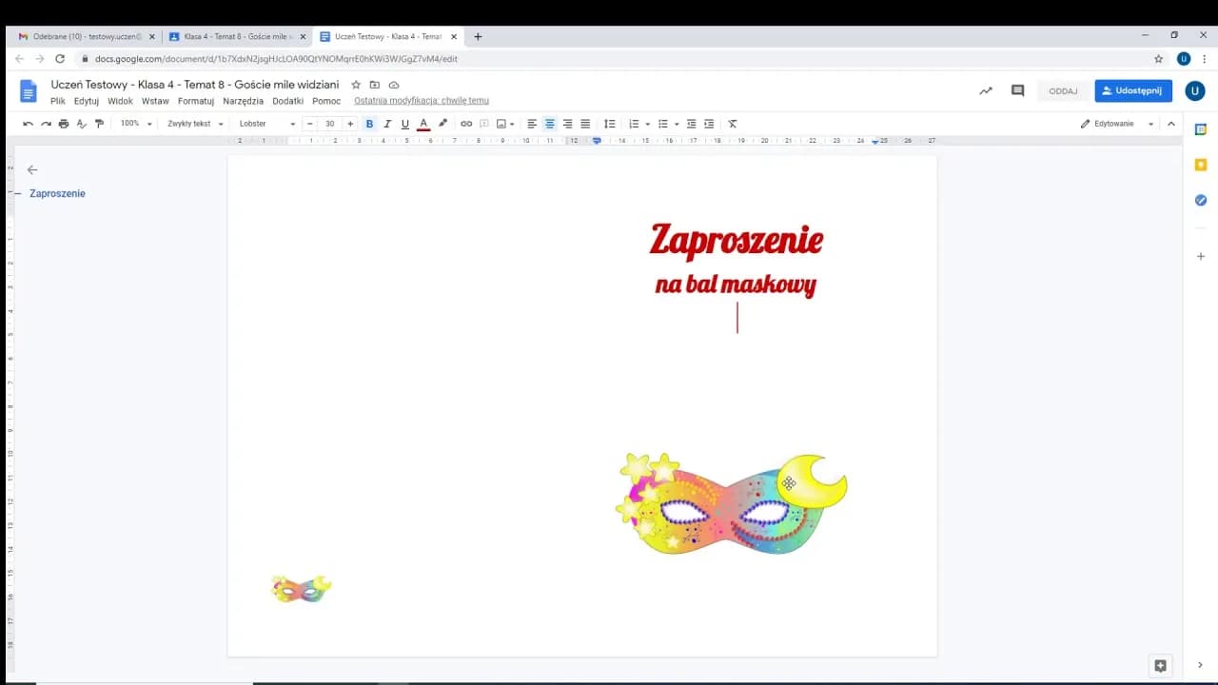Click the Udostępnij button
Image resolution: width=1218 pixels, height=685 pixels.
(x=1132, y=90)
